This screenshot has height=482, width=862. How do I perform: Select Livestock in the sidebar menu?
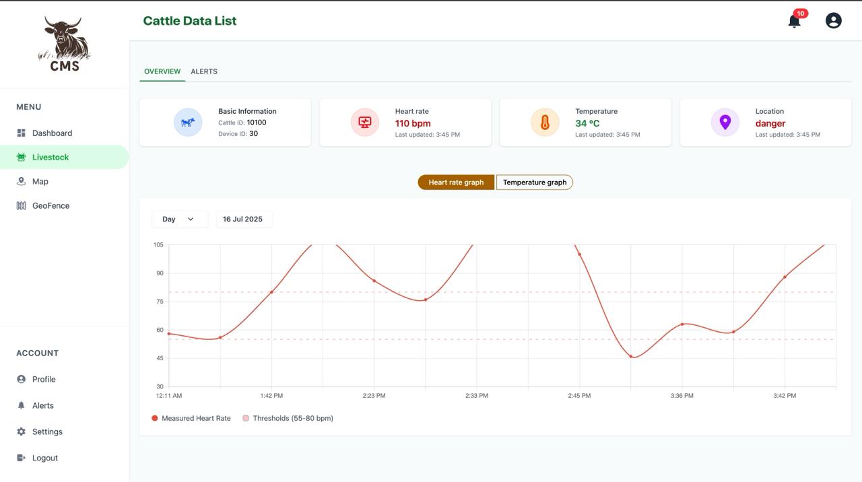click(x=65, y=158)
